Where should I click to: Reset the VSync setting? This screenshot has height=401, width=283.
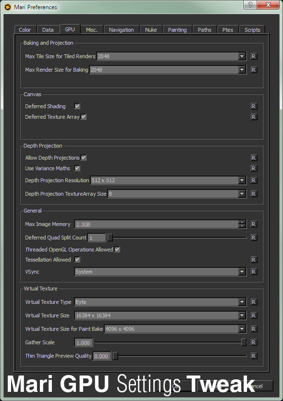(x=254, y=272)
